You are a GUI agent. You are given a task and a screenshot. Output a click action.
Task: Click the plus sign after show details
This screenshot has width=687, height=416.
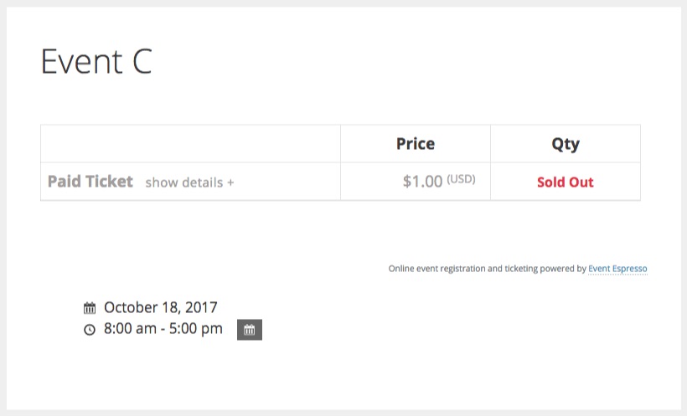(230, 182)
